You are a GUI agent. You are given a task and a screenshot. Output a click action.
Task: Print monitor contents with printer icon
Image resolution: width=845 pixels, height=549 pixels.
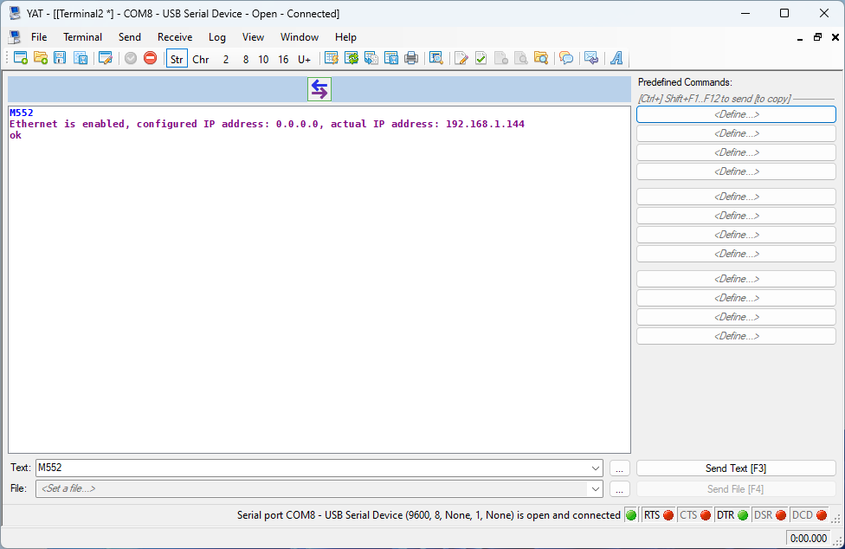411,58
